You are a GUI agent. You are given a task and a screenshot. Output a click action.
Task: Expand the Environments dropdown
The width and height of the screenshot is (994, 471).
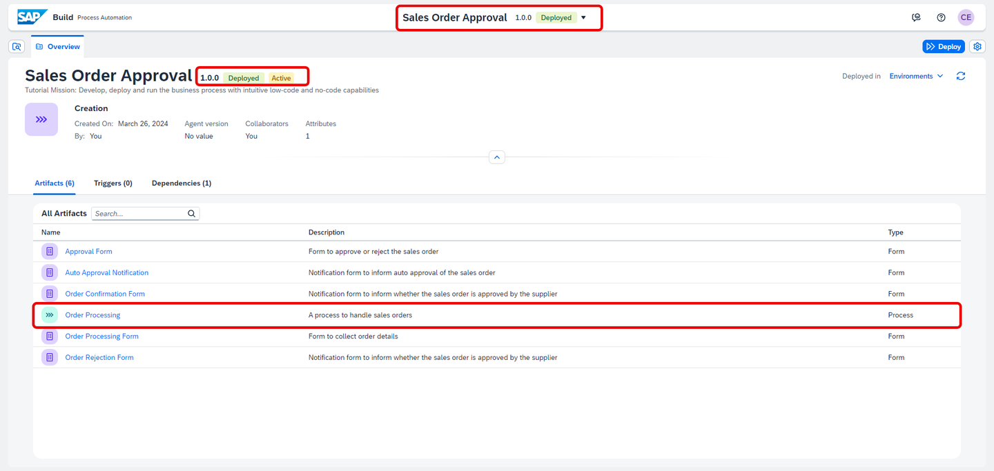pyautogui.click(x=917, y=76)
